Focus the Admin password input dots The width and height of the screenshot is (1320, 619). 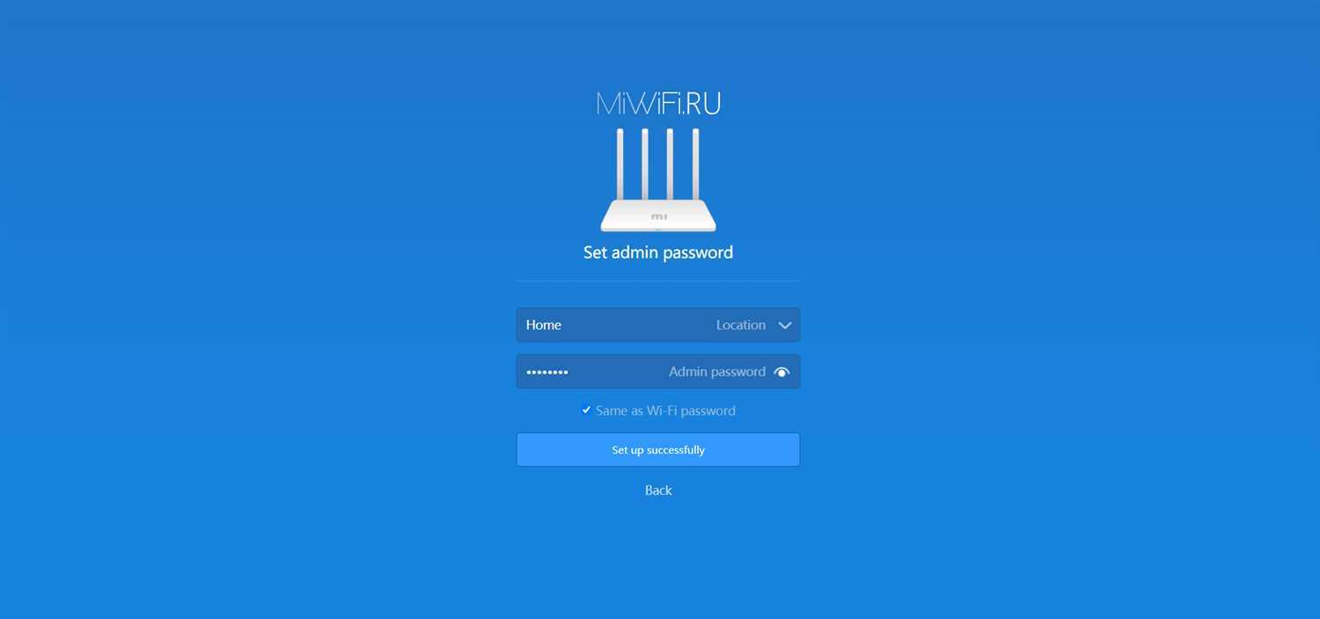click(547, 372)
